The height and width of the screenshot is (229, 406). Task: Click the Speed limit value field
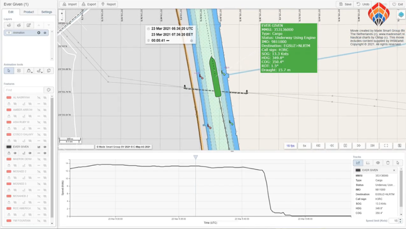point(394,221)
